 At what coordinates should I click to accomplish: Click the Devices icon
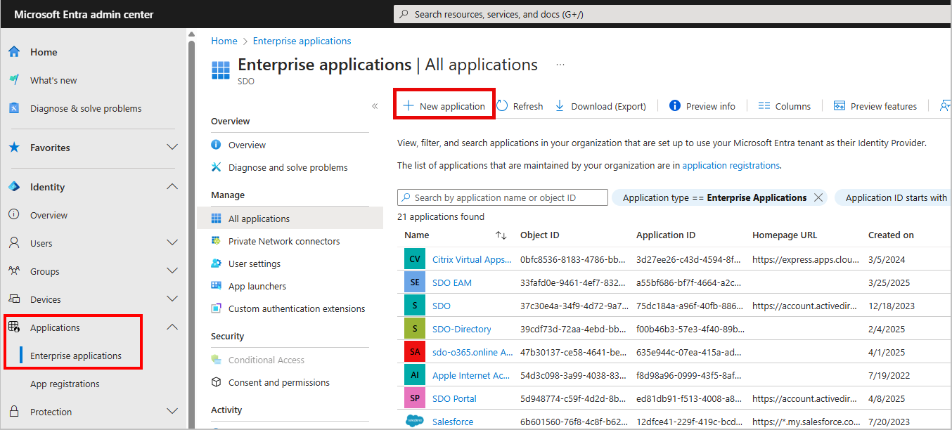tap(14, 299)
